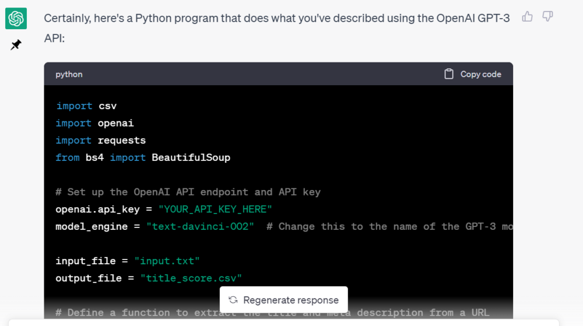Viewport: 583px width, 326px height.
Task: Click the thumbs down feedback icon
Action: 547,17
